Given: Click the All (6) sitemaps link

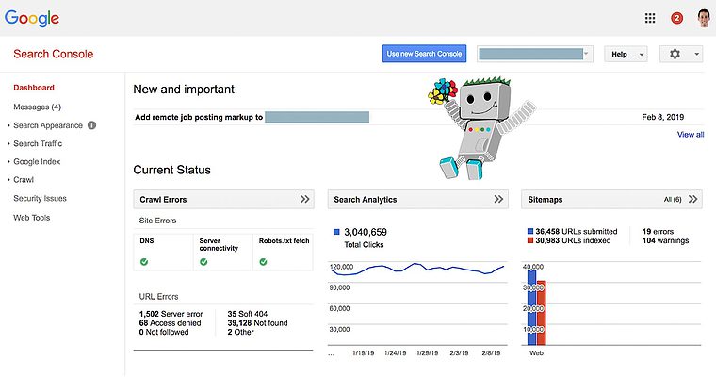Looking at the screenshot, I should click(673, 199).
